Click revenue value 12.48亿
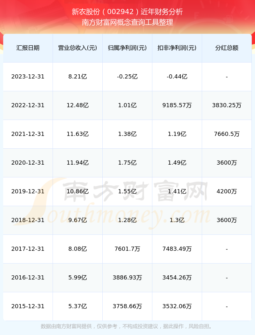This screenshot has height=335, width=255. pyautogui.click(x=78, y=105)
